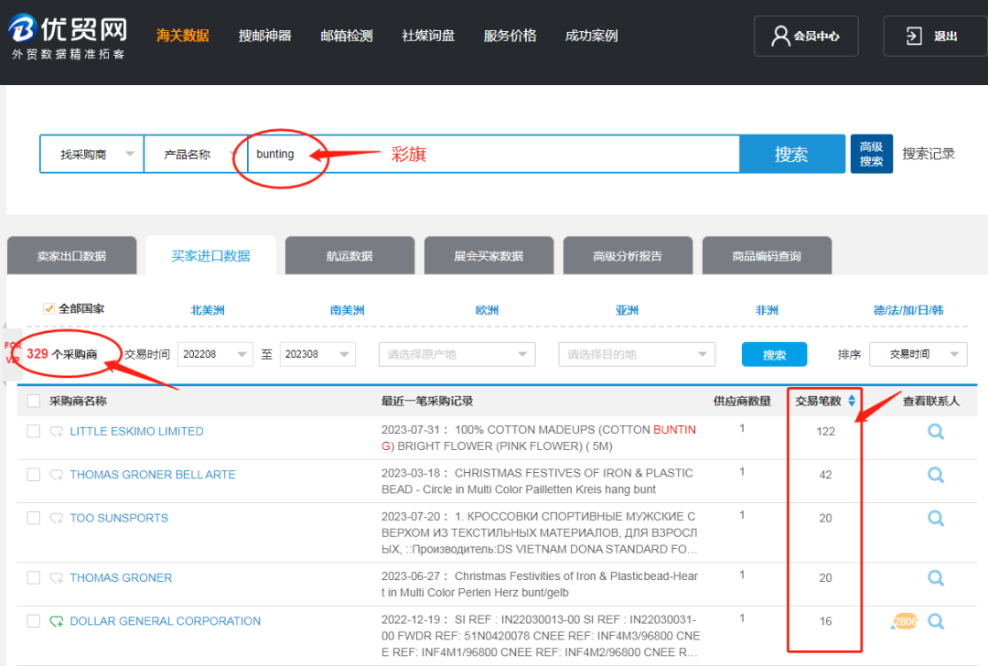Check the box for THOMAS GRONER row
Image resolution: width=988 pixels, height=666 pixels.
tap(34, 578)
